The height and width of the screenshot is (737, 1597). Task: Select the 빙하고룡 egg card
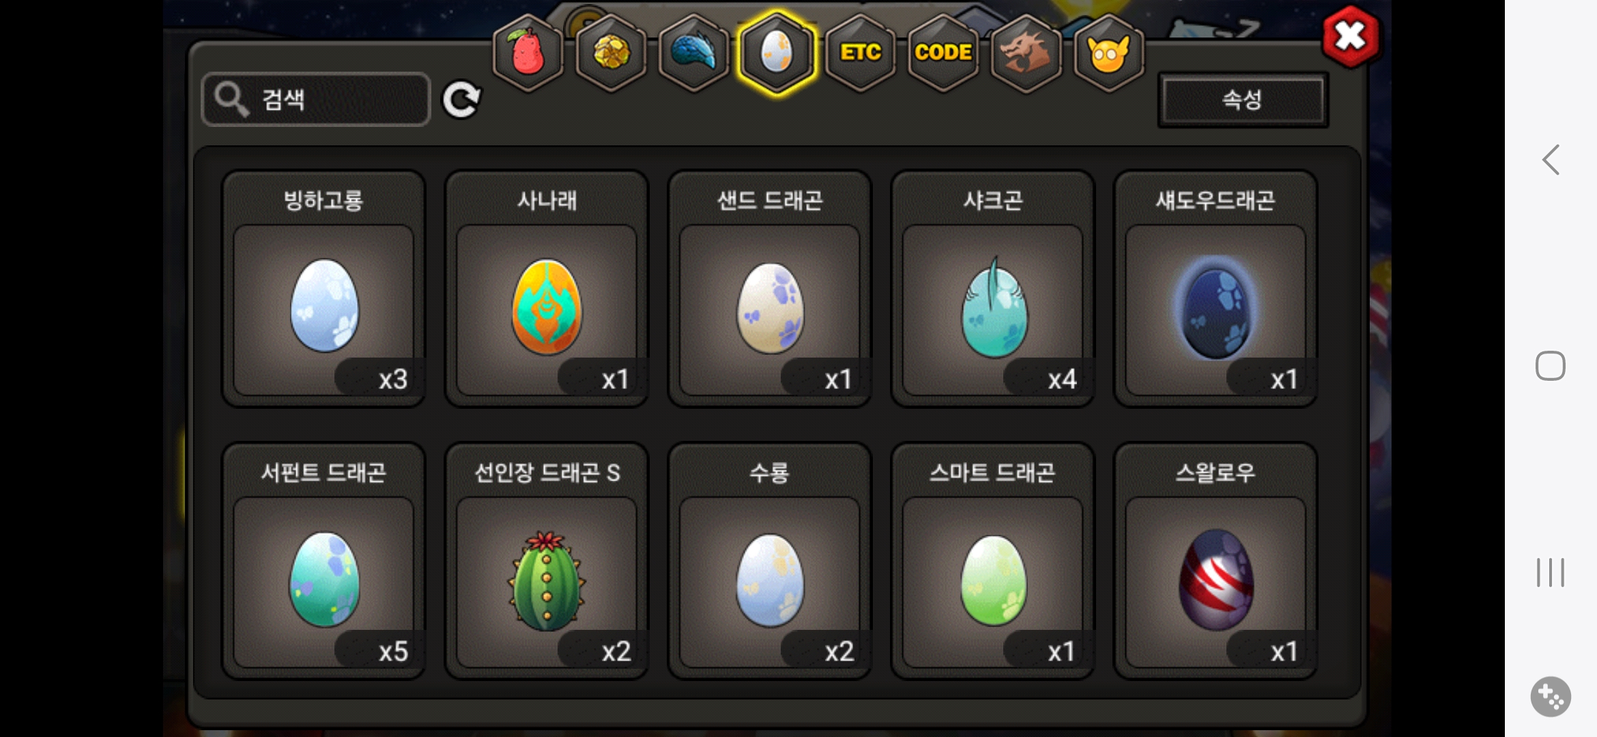click(324, 289)
